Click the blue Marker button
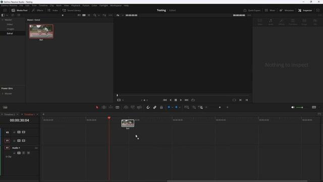Screen dimensions: 323x182 (x=176, y=107)
